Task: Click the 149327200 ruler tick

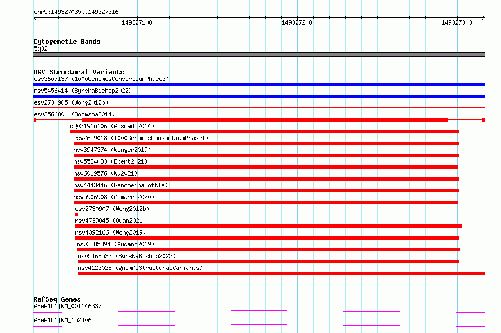Action: pyautogui.click(x=297, y=22)
